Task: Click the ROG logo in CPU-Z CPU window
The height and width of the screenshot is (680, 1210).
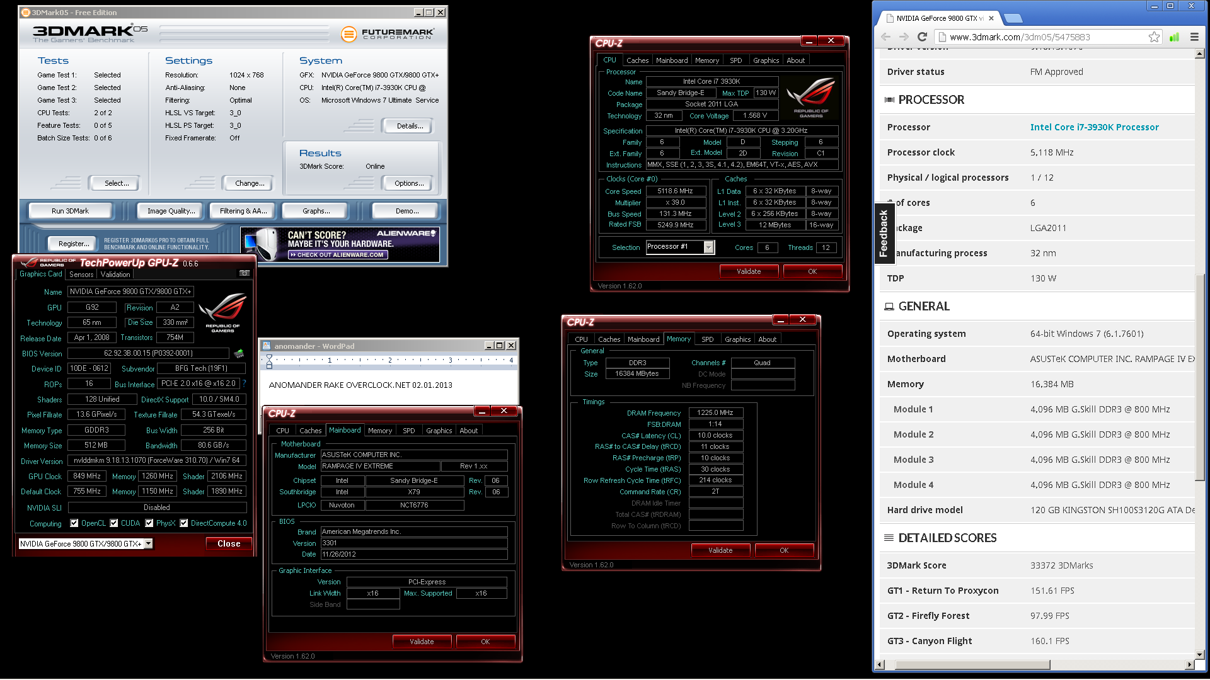Action: click(810, 98)
